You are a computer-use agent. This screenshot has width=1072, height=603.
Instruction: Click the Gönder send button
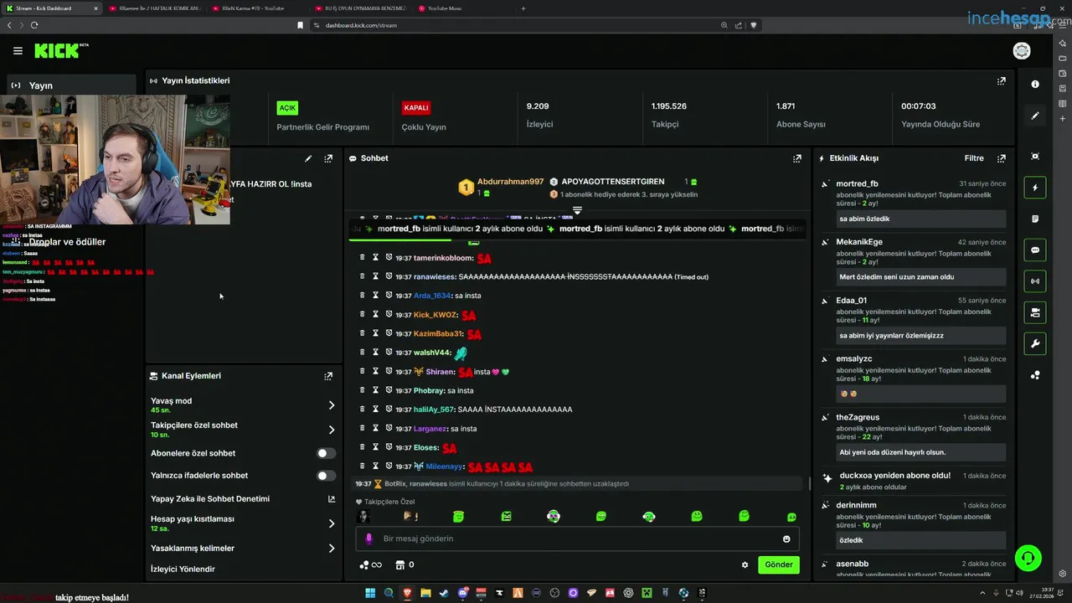[x=779, y=564]
